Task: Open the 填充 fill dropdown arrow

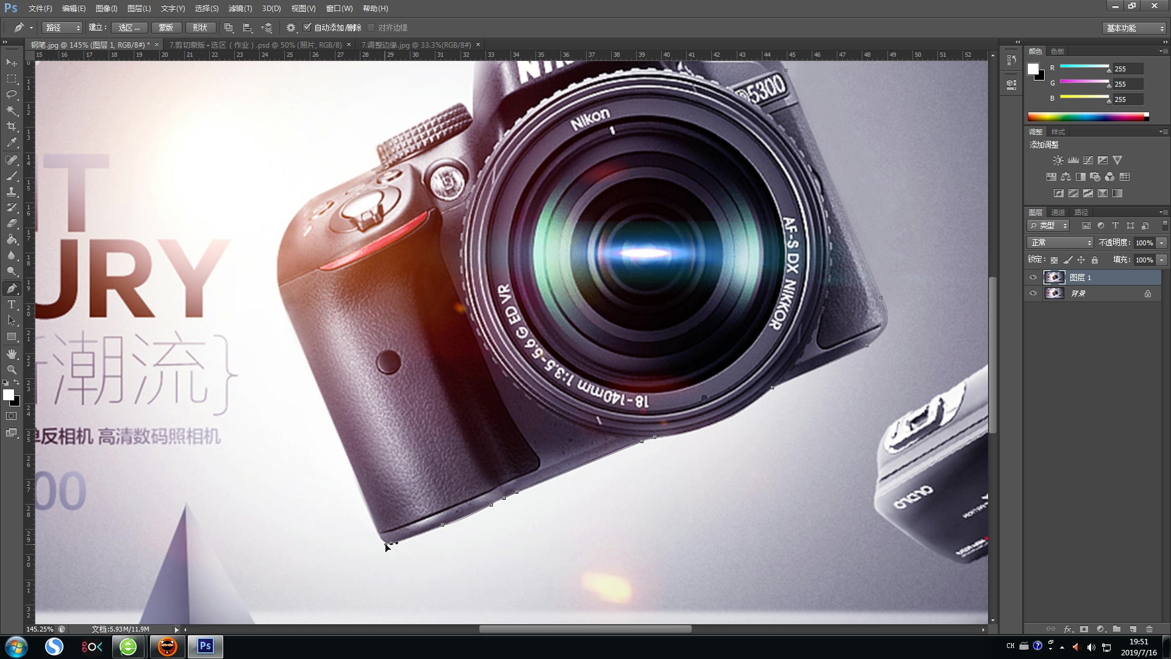Action: click(1161, 260)
